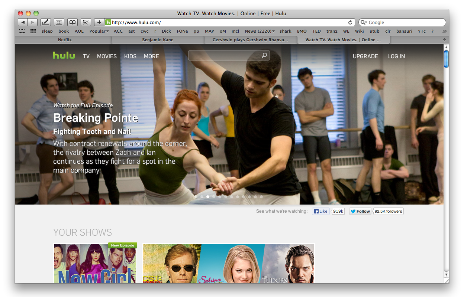Switch to the Benjamin Kane tab
The height and width of the screenshot is (297, 464).
(158, 40)
